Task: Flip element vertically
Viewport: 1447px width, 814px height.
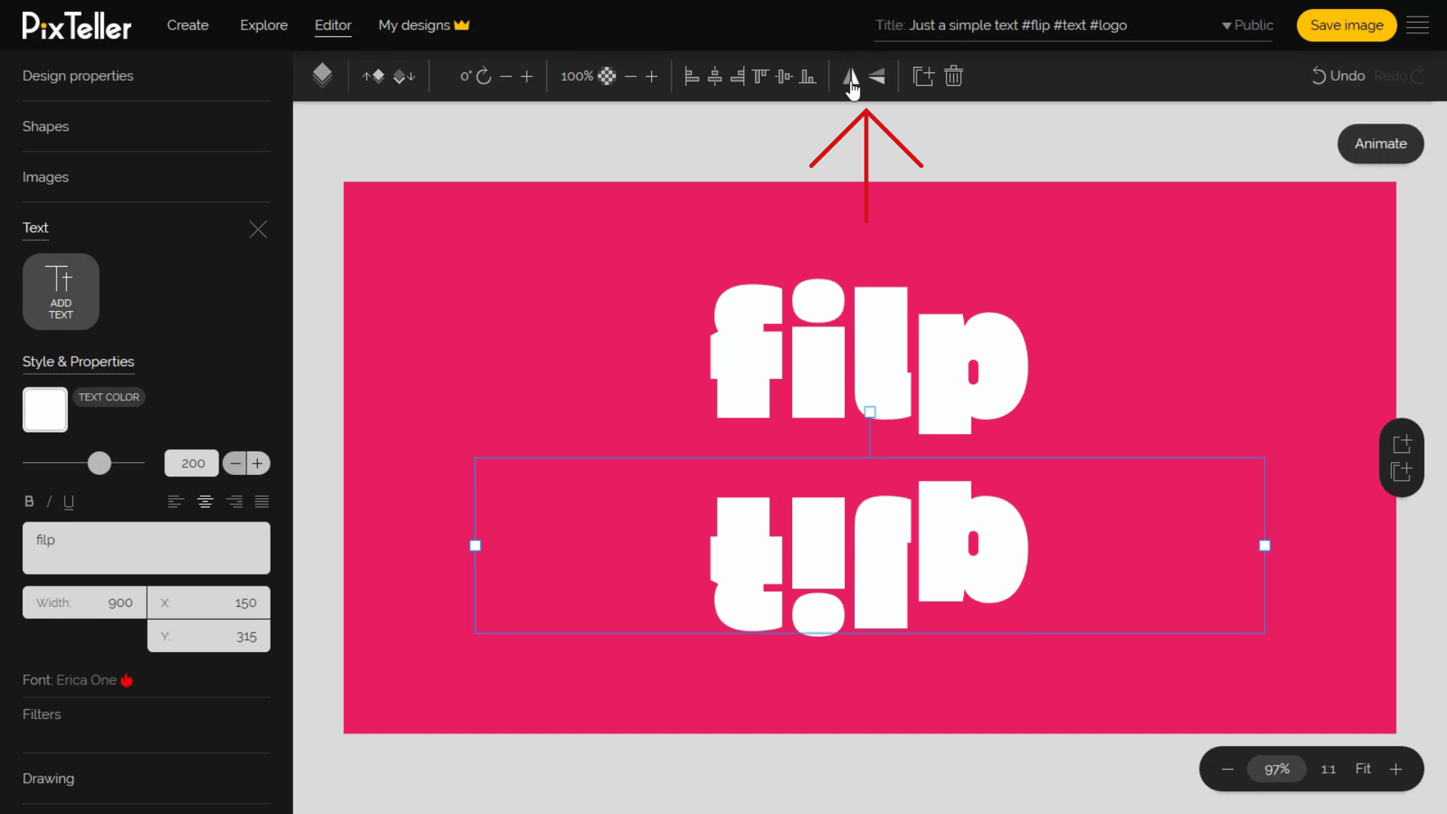Action: pos(876,76)
